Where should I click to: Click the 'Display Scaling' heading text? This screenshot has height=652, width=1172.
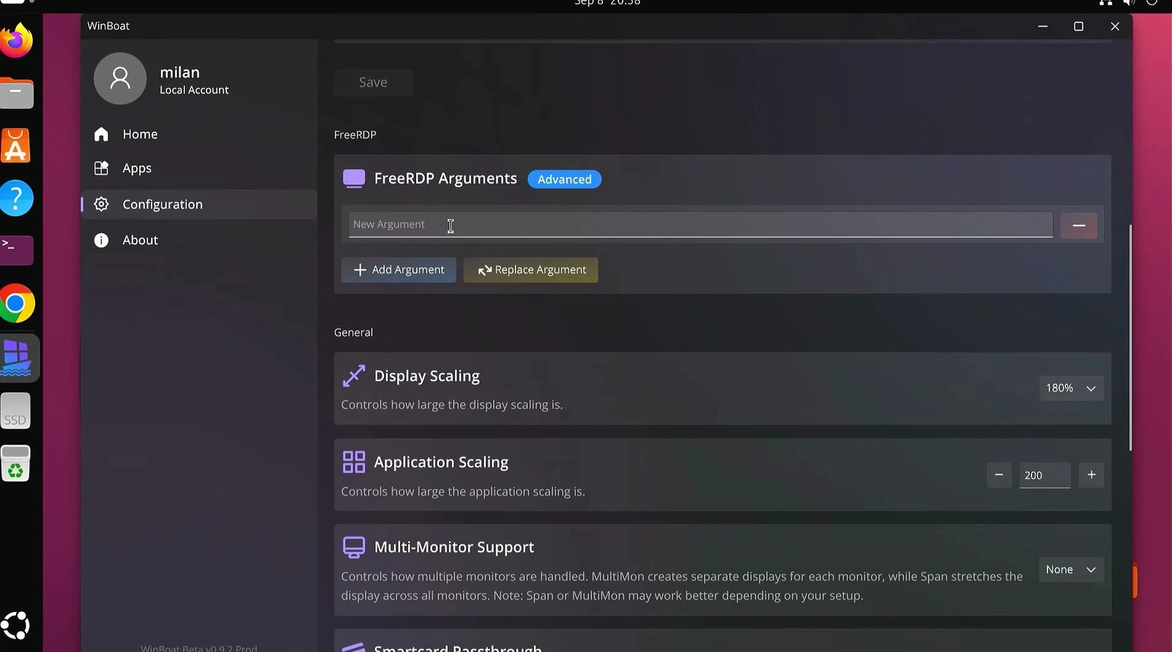click(x=427, y=376)
